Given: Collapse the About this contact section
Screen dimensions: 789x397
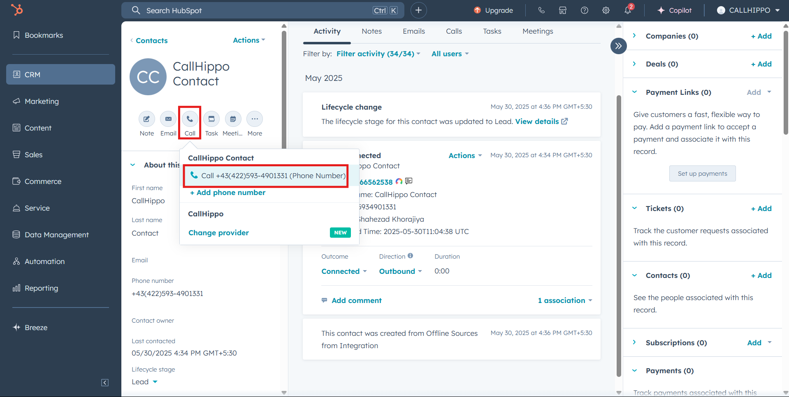Looking at the screenshot, I should tap(133, 165).
